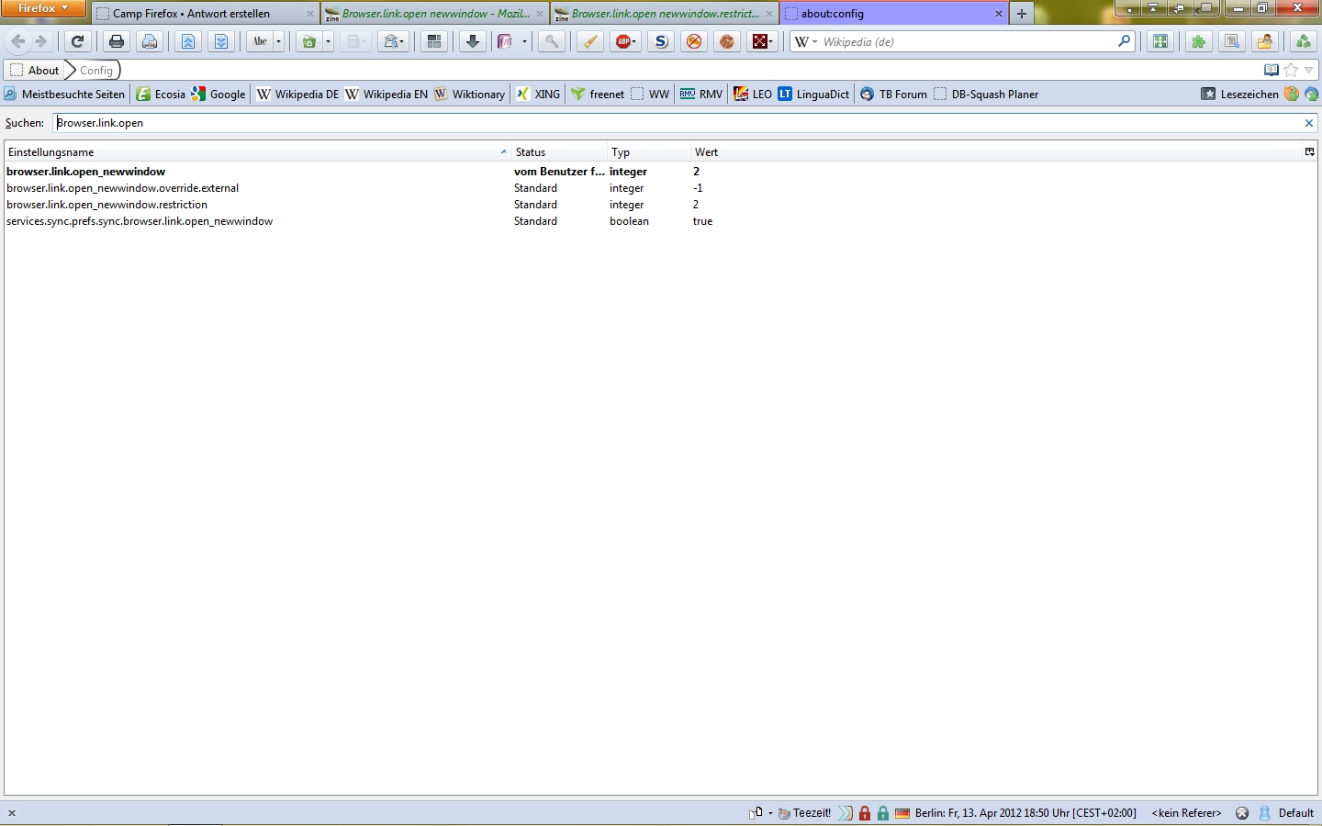The image size is (1322, 826).
Task: Open the Ecosia bookmark
Action: 162,94
